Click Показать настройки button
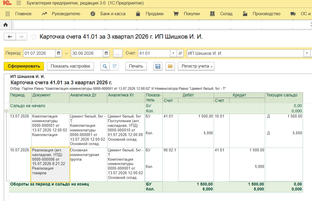The width and height of the screenshot is (312, 201). 70,66
